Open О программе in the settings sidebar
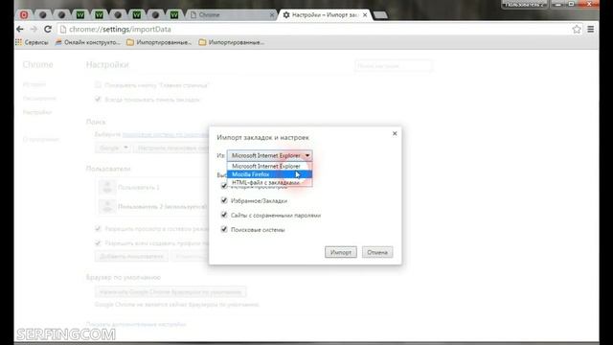 tap(40, 139)
